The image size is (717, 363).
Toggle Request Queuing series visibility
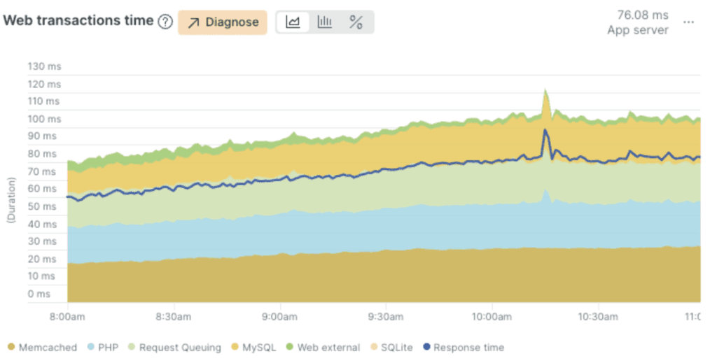pyautogui.click(x=179, y=347)
